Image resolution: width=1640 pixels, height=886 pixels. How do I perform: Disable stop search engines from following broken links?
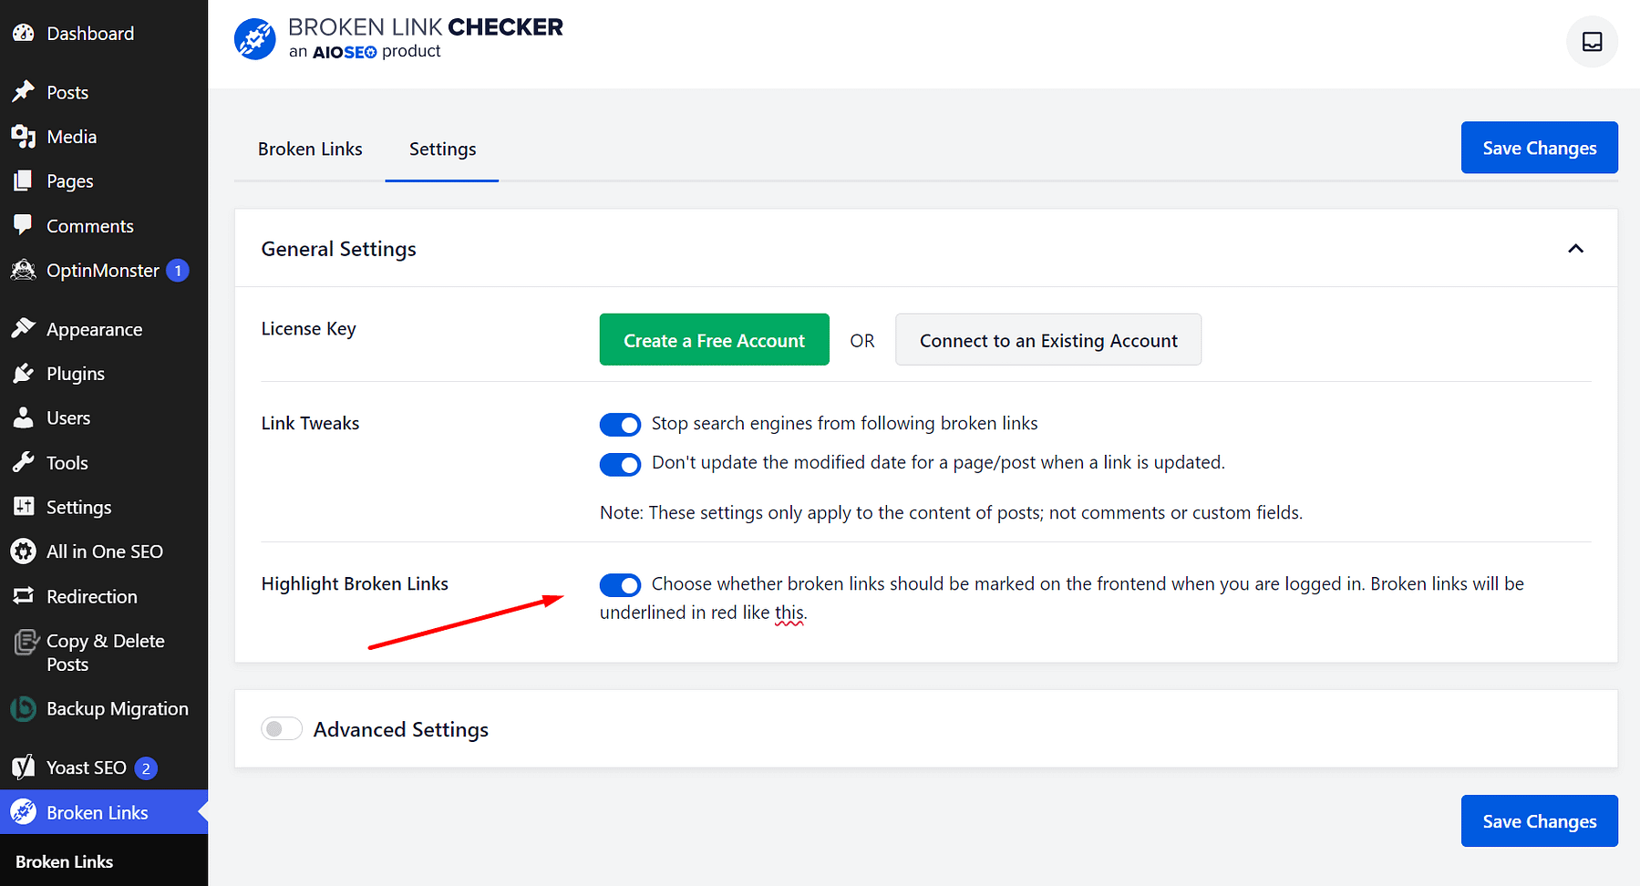[x=620, y=424]
